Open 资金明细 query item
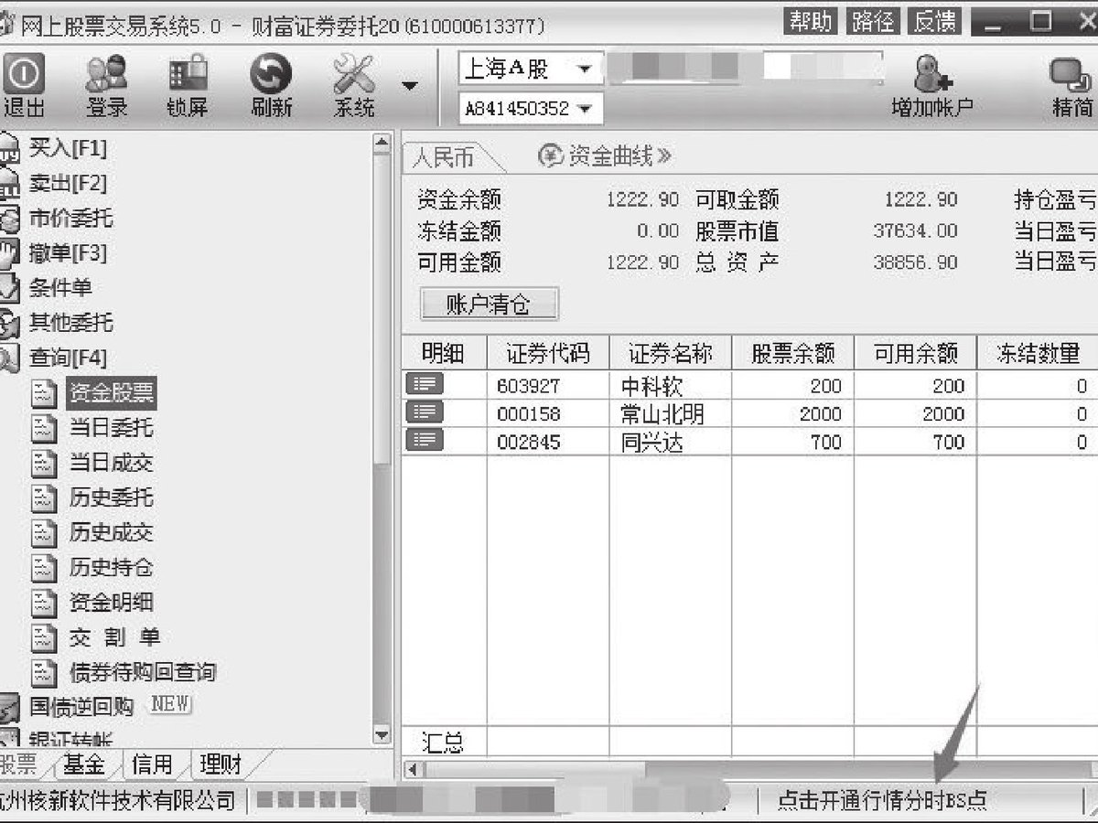The width and height of the screenshot is (1098, 823). (x=112, y=603)
